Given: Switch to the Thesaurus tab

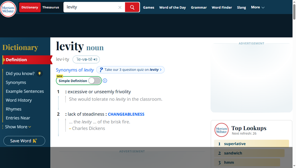Looking at the screenshot, I should (51, 7).
